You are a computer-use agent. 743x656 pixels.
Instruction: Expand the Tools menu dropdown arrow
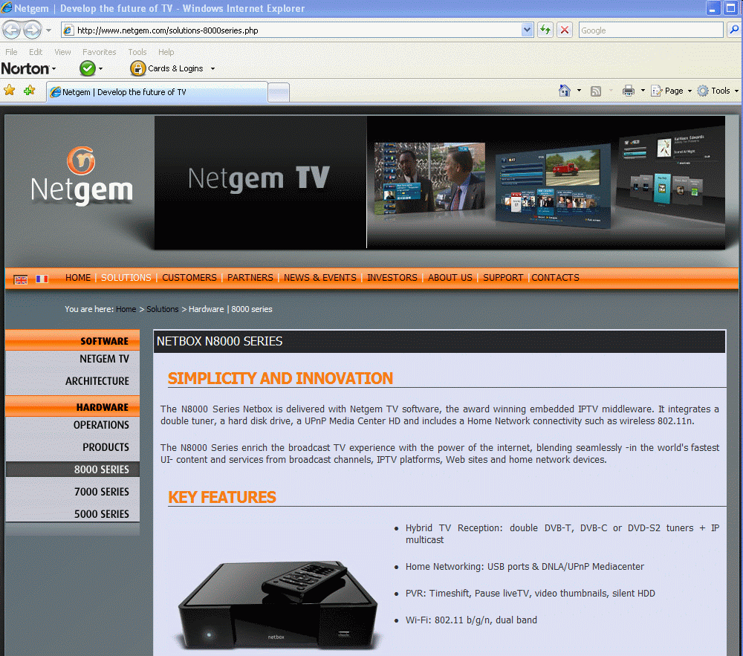click(736, 91)
